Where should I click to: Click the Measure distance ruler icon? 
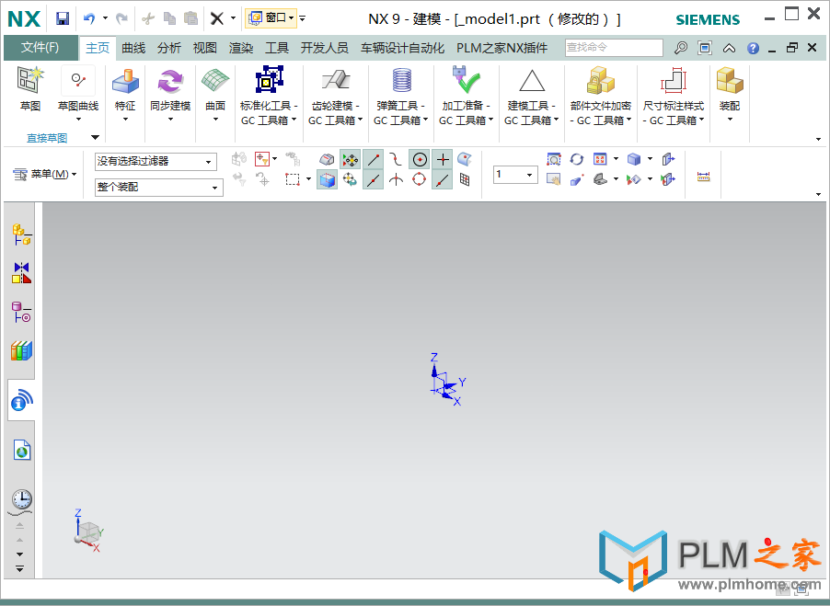click(704, 177)
